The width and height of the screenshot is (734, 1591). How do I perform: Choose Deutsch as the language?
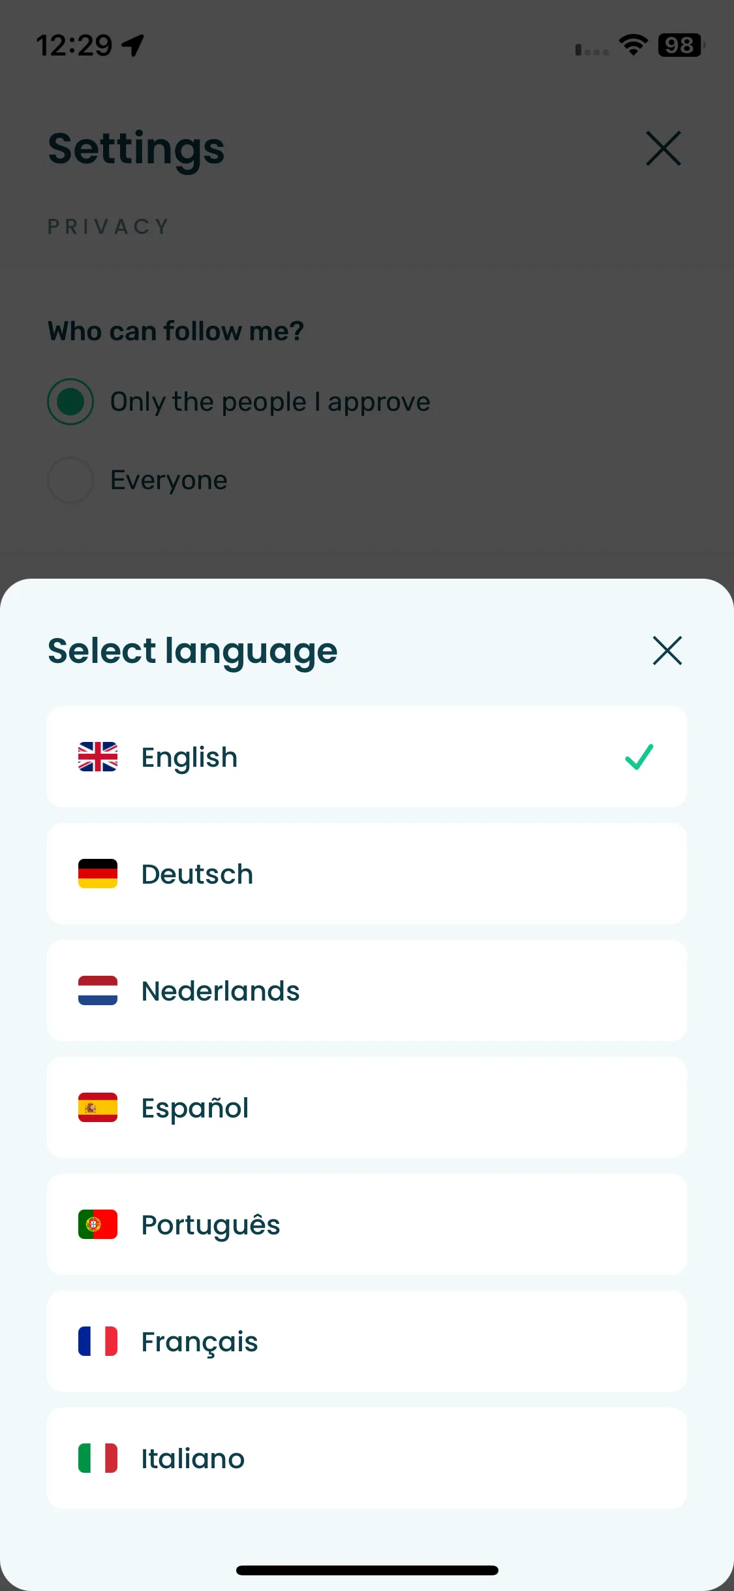click(x=367, y=874)
